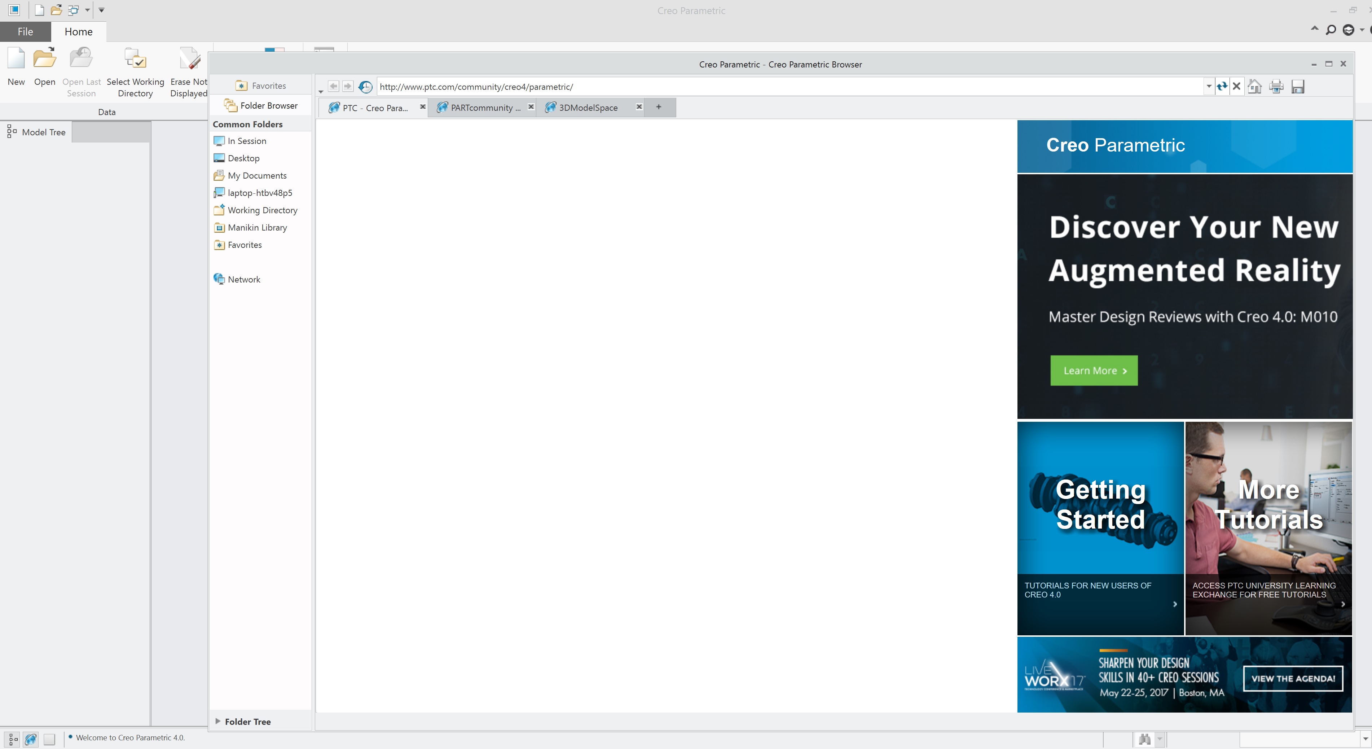Toggle full screen status bar square button
This screenshot has width=1372, height=749.
click(x=49, y=739)
